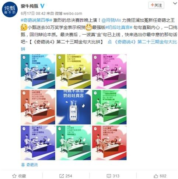The width and height of the screenshot is (178, 179).
Task: Open comments via the 313 bubble icon
Action: [x=109, y=176]
